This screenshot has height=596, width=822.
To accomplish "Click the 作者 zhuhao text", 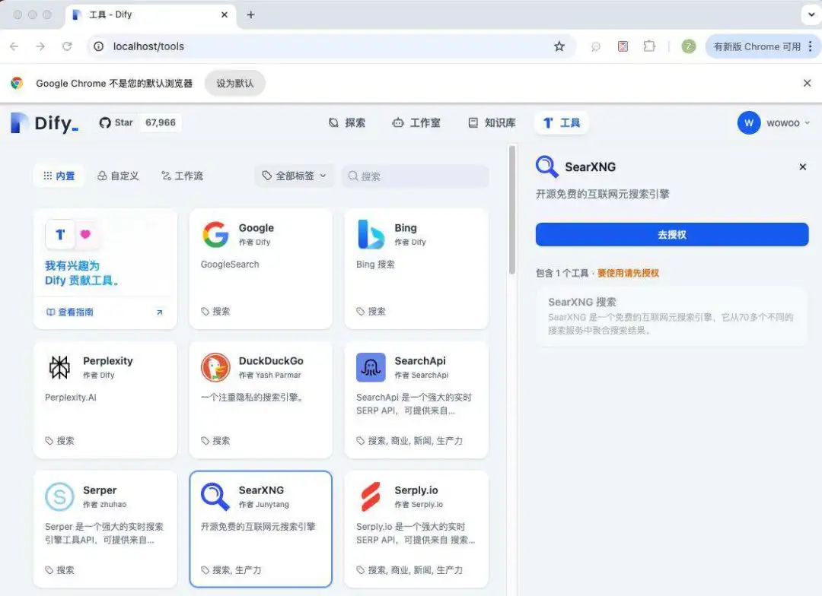I will click(x=105, y=504).
